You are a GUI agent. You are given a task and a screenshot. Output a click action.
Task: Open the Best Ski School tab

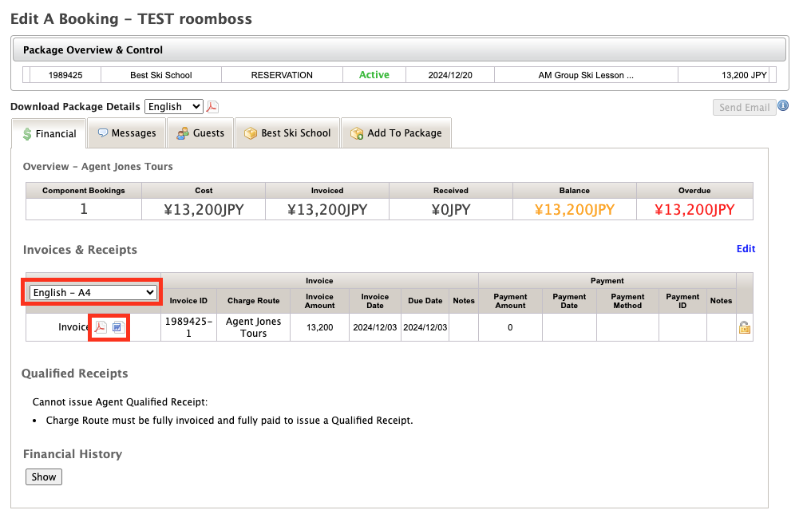pos(287,133)
